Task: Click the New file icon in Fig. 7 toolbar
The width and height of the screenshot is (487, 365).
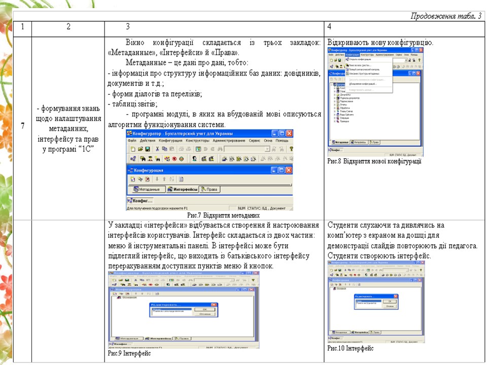Action: [x=132, y=149]
